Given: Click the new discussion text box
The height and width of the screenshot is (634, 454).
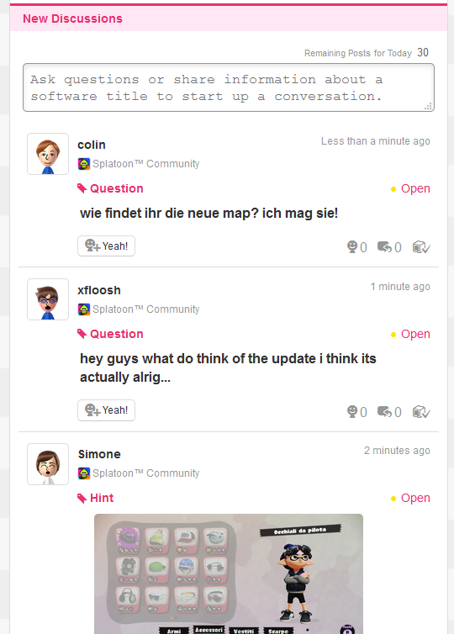Looking at the screenshot, I should 229,87.
